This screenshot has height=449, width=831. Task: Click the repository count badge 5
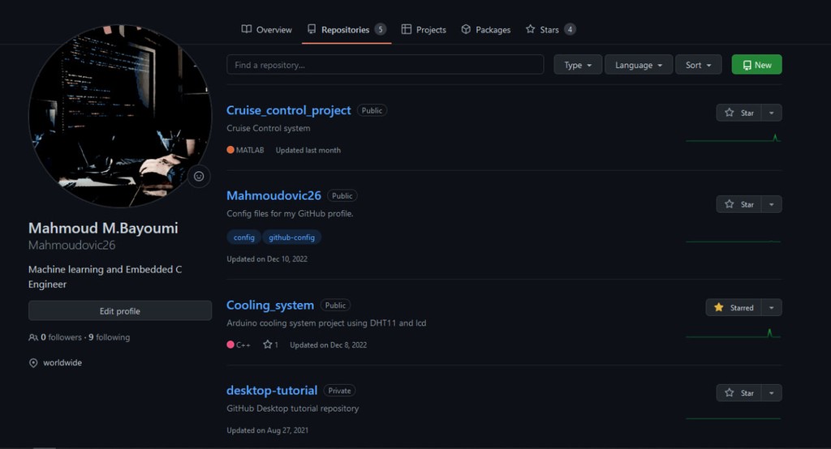(380, 29)
